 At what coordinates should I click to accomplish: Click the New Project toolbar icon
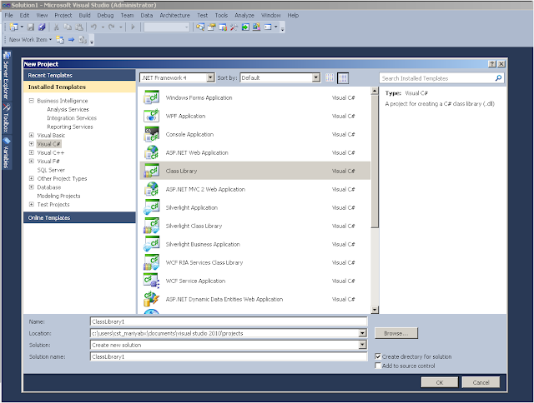(x=14, y=27)
